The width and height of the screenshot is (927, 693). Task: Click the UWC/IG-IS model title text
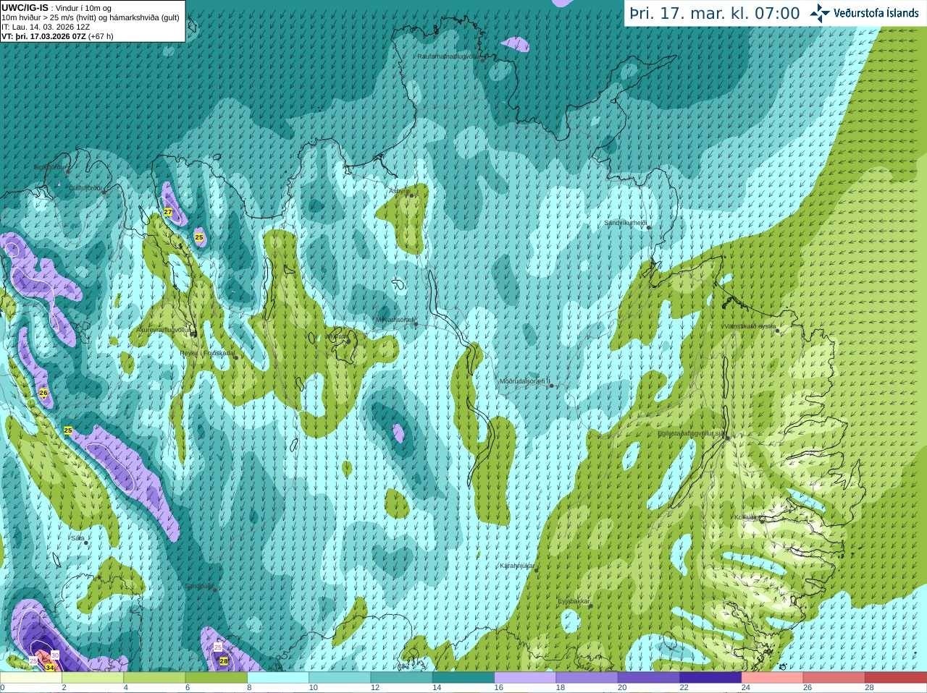pyautogui.click(x=25, y=8)
